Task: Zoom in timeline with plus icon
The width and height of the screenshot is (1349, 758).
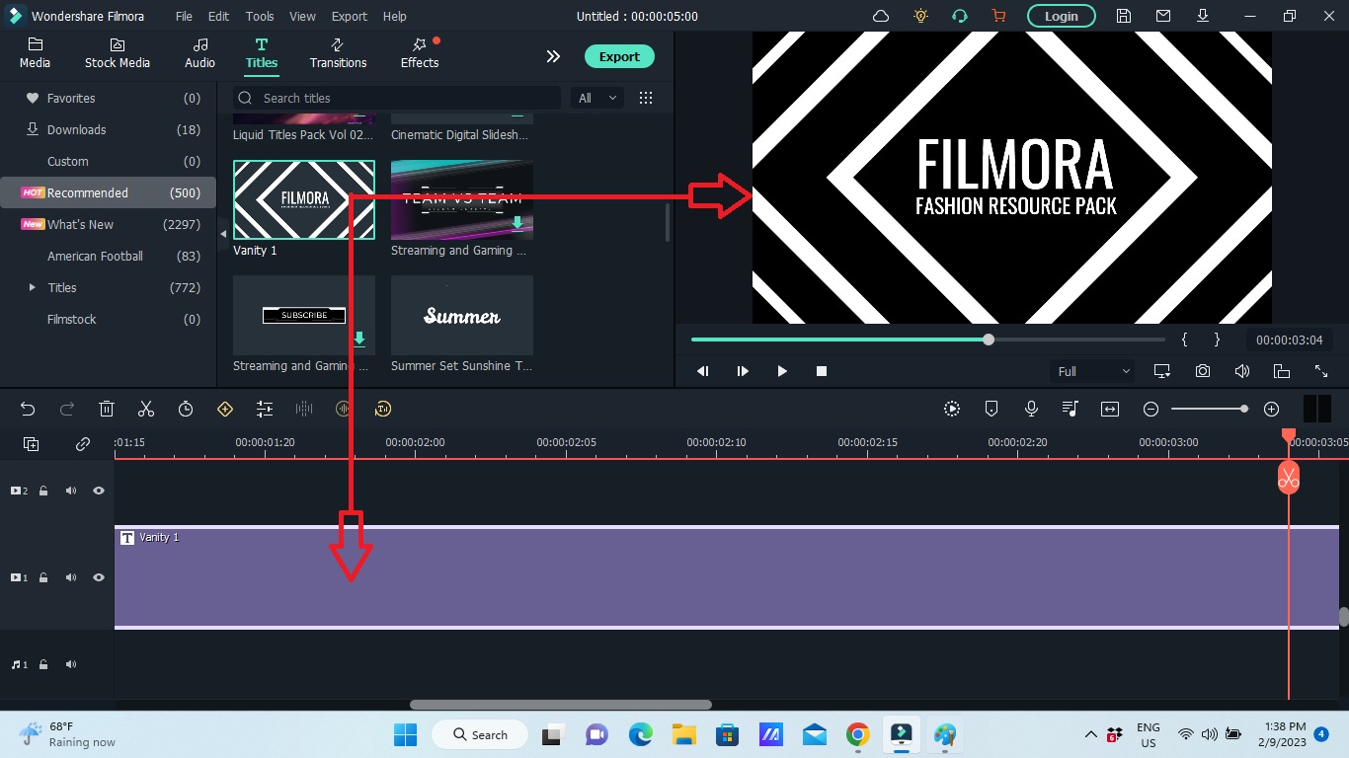Action: pyautogui.click(x=1272, y=409)
